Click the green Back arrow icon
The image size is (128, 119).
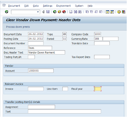[55, 12]
